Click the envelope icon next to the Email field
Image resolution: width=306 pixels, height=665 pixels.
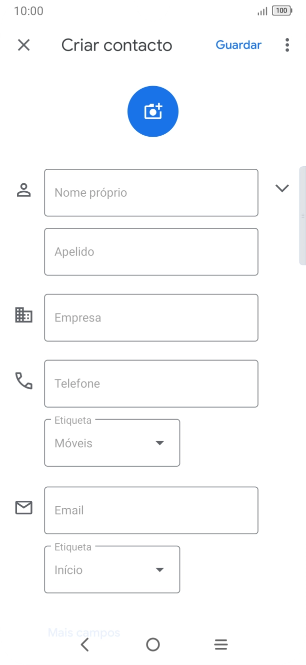click(x=23, y=508)
